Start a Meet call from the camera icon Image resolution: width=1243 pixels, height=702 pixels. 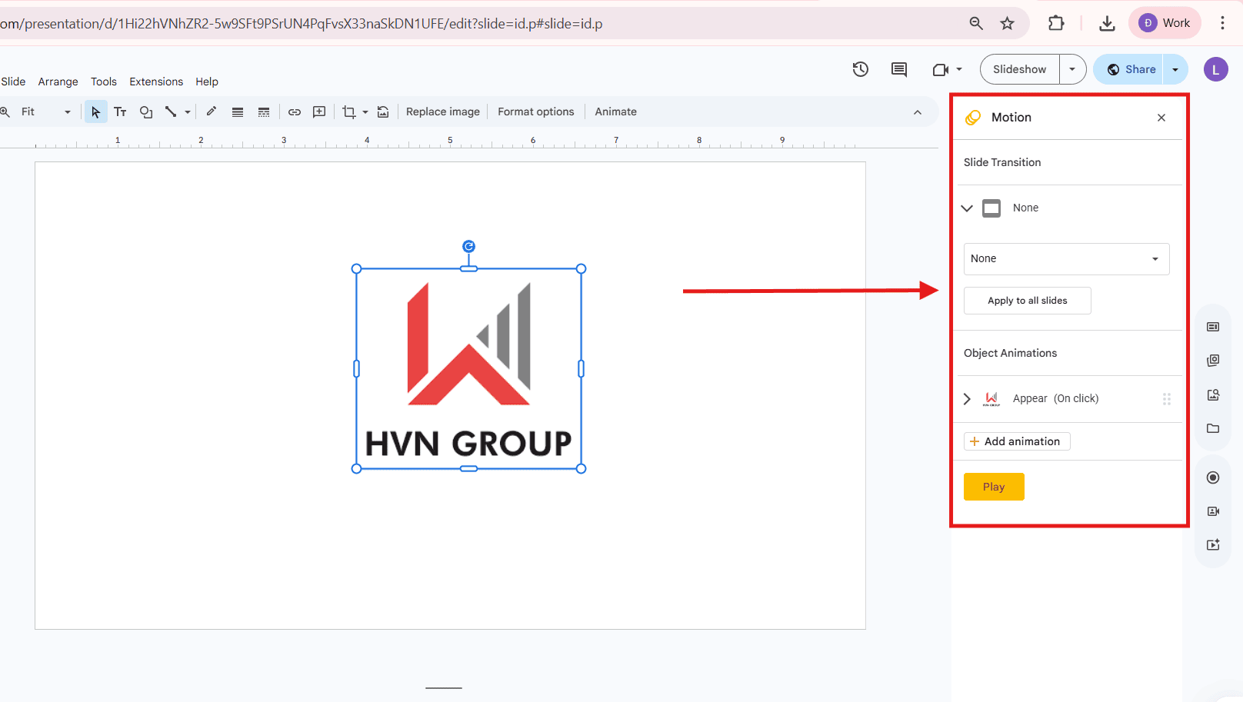click(x=940, y=69)
